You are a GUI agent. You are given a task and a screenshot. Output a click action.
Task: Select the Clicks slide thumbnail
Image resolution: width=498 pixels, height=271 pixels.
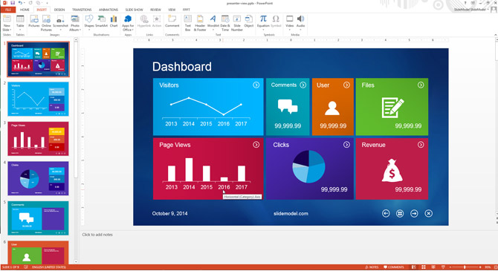(x=38, y=178)
